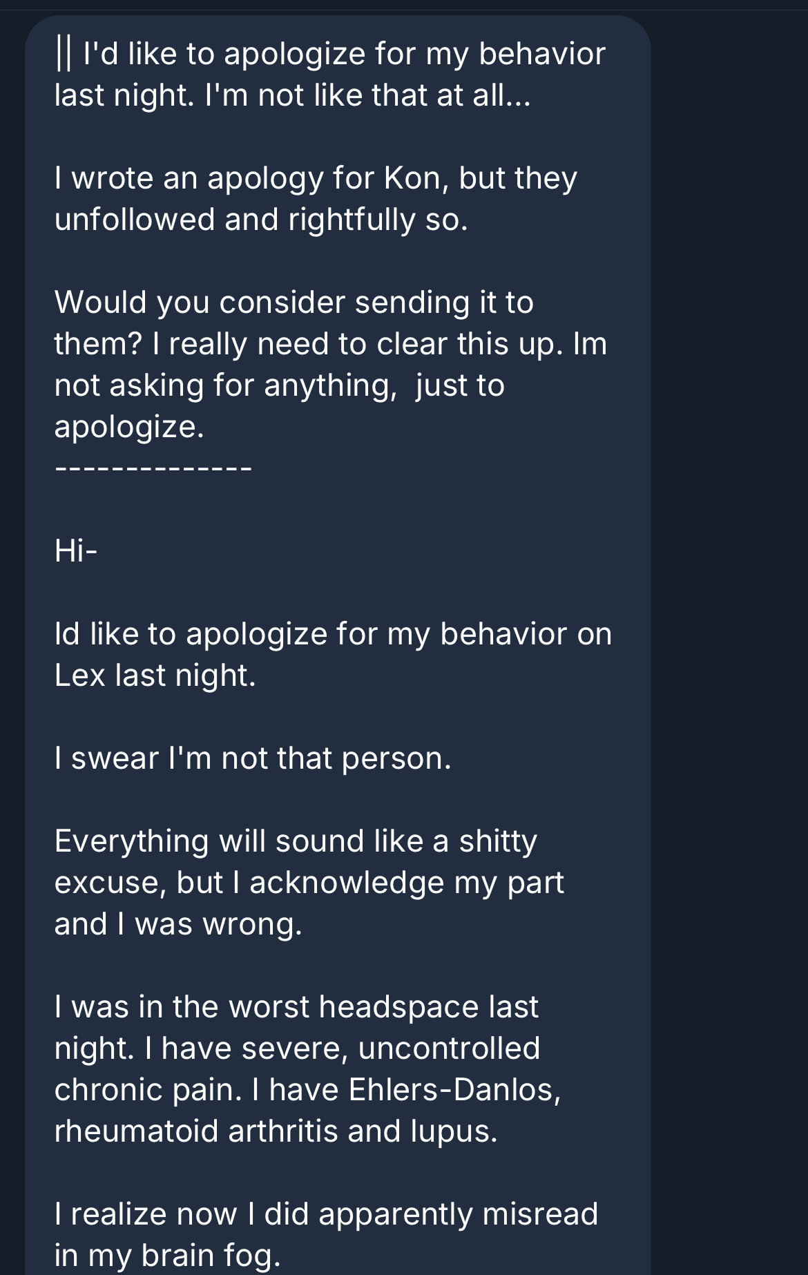Tap the line "excuse, but I acknowledge my part"
Screen dimensions: 808x1275
309,883
